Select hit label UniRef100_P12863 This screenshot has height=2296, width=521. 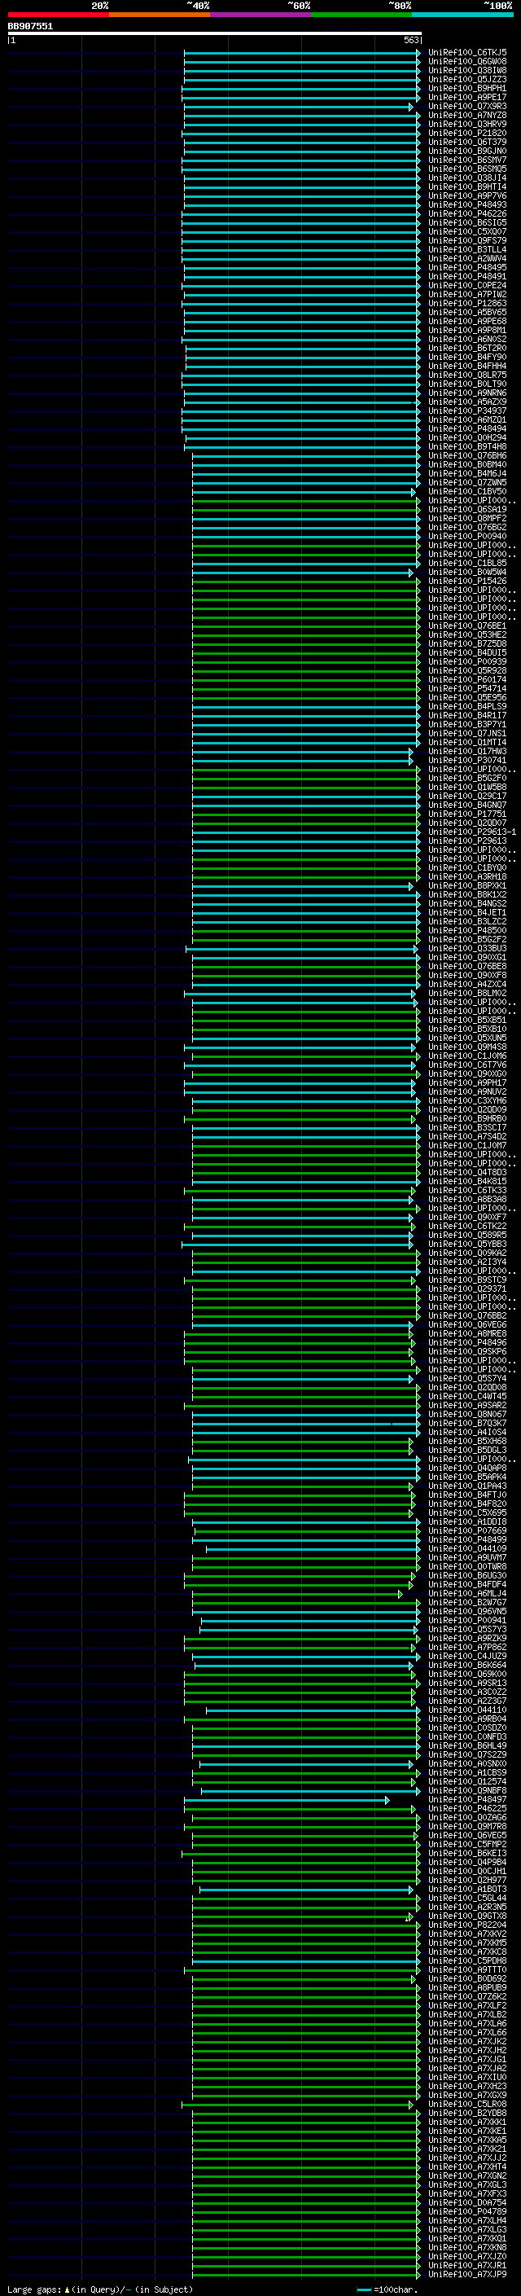[x=467, y=303]
